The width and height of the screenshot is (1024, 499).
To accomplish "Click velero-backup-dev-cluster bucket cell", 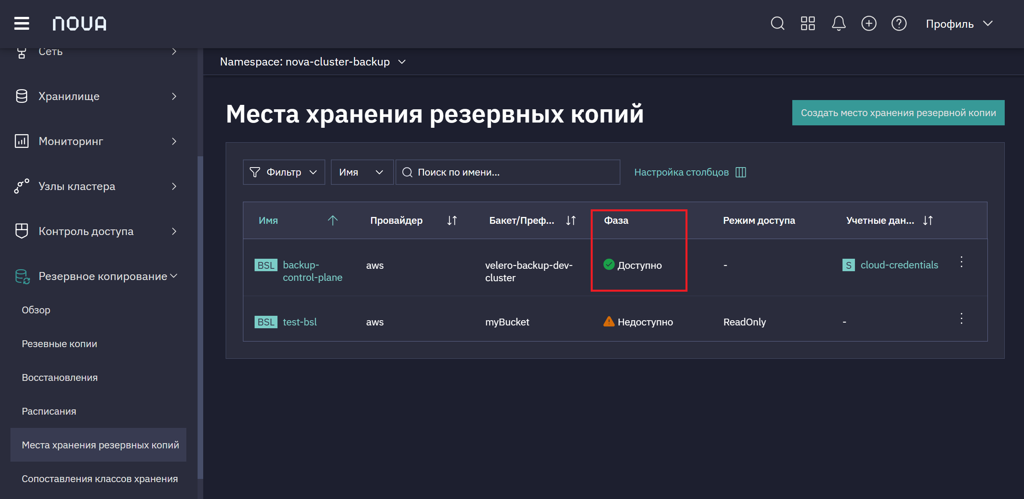I will click(x=528, y=271).
